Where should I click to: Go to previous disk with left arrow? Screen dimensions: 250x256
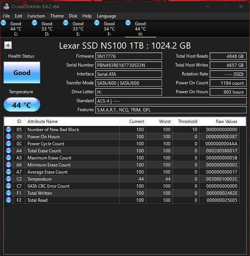8,45
